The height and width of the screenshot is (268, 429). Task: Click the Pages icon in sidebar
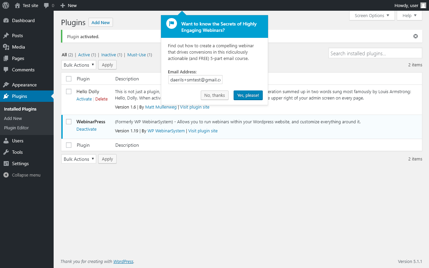[x=6, y=58]
